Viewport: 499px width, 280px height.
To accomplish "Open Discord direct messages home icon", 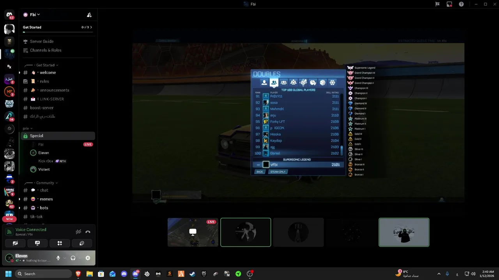I will click(x=9, y=15).
